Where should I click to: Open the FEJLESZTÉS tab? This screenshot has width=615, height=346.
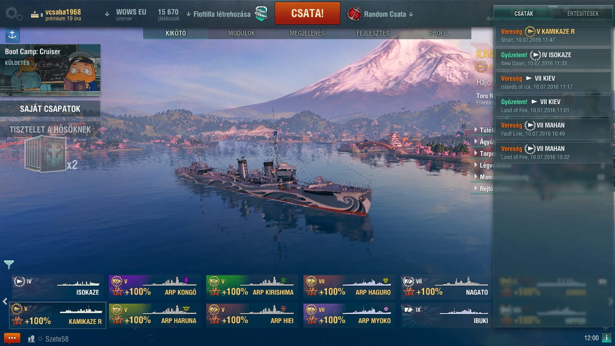[373, 33]
